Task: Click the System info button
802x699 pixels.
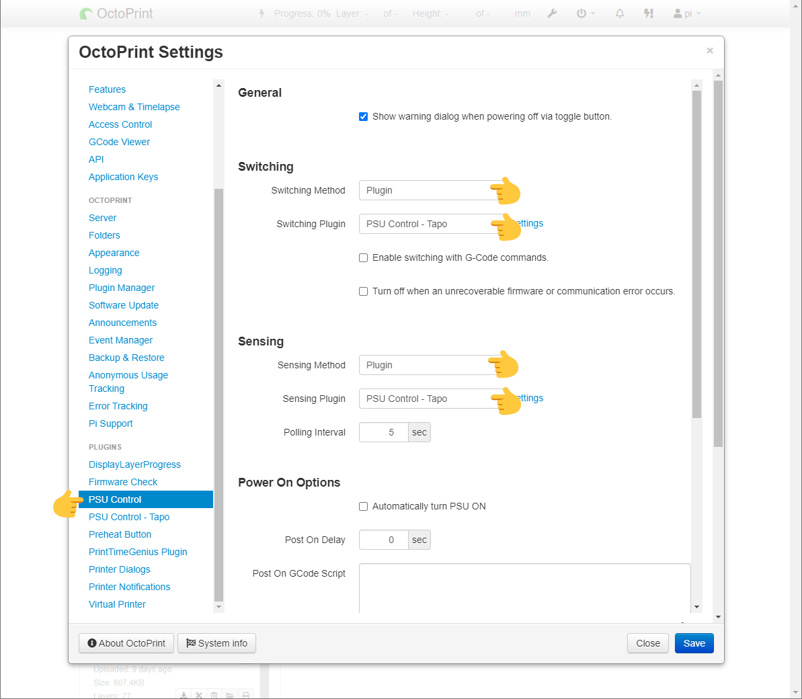Action: coord(216,643)
